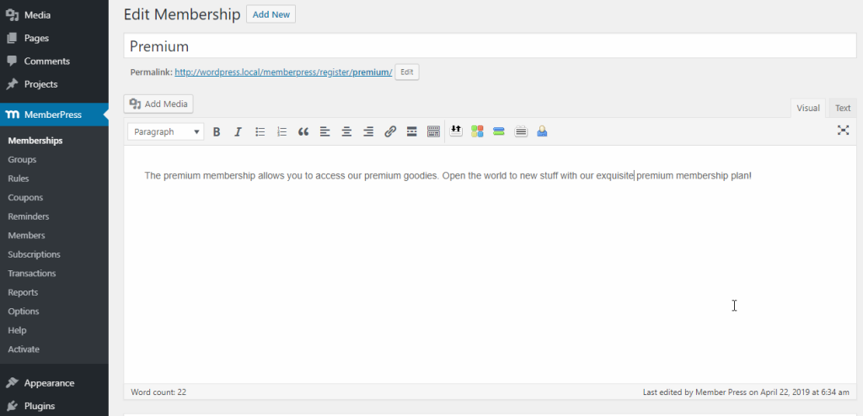
Task: Center align the text
Action: coord(346,131)
